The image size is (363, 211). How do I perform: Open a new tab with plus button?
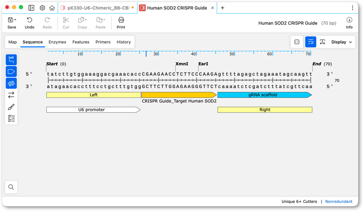click(222, 8)
